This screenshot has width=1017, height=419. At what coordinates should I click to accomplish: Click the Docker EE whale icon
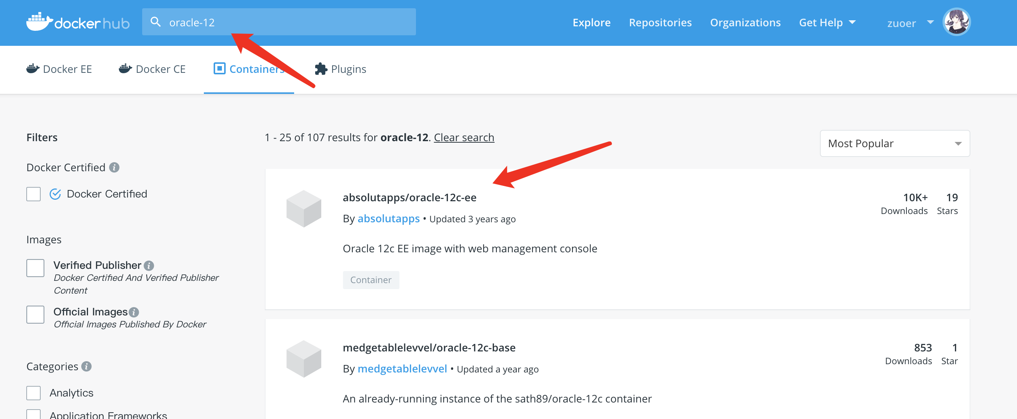pyautogui.click(x=33, y=69)
